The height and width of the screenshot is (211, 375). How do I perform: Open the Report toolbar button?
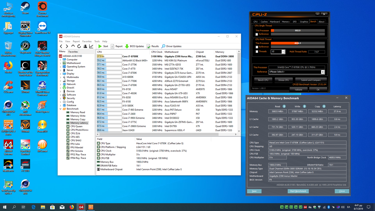pos(117,46)
